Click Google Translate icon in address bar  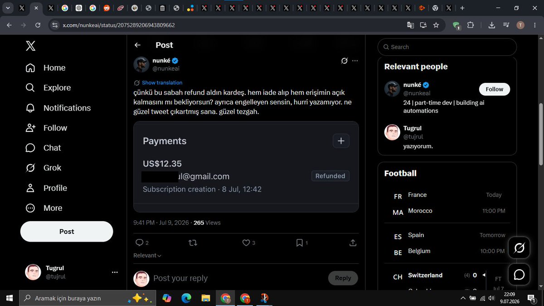(410, 25)
